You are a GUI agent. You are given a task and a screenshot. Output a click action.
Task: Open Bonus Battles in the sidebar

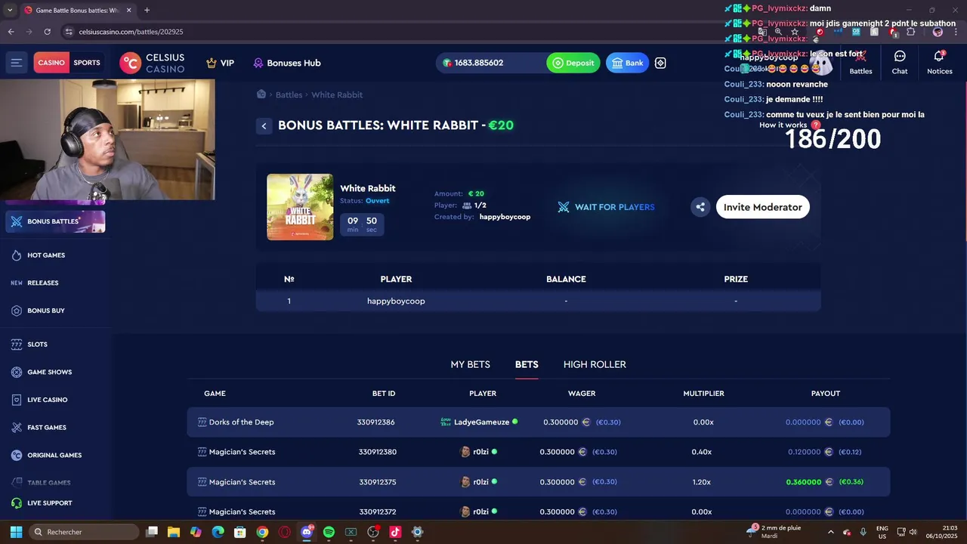pyautogui.click(x=55, y=221)
